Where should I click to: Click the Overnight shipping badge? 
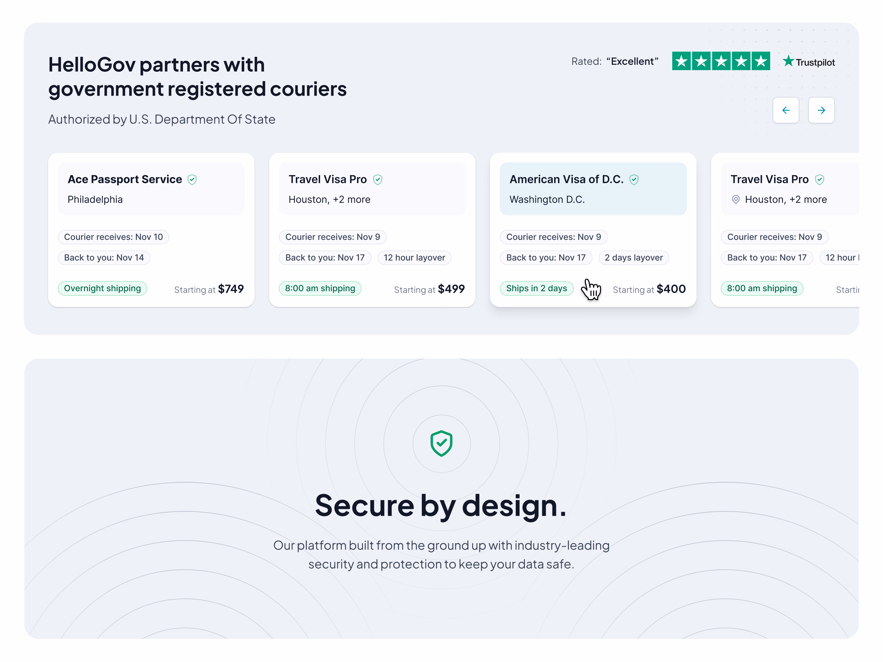click(102, 288)
